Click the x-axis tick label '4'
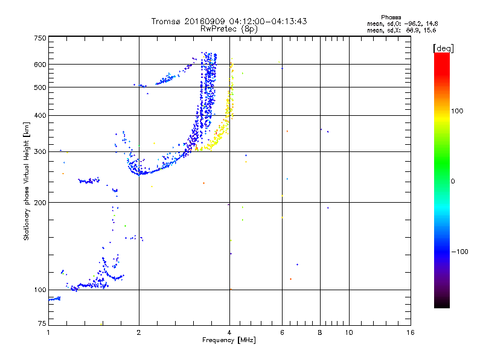 click(229, 332)
